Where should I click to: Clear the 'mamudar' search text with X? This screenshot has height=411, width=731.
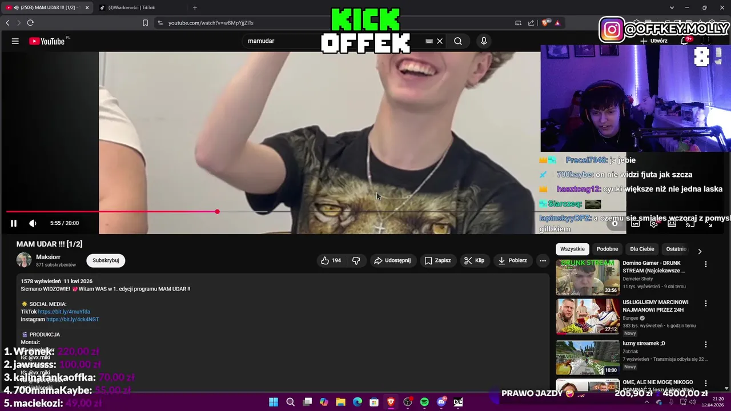440,41
